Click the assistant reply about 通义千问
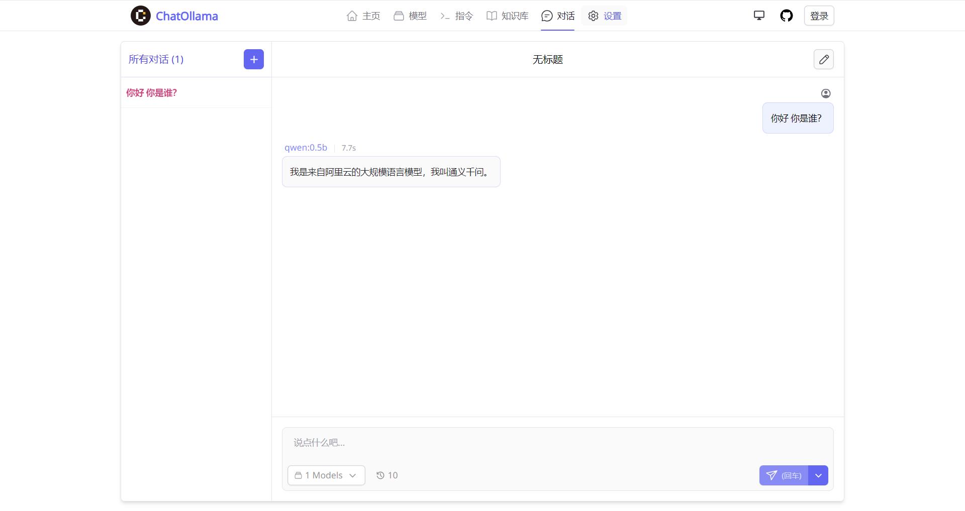This screenshot has width=965, height=511. tap(391, 172)
